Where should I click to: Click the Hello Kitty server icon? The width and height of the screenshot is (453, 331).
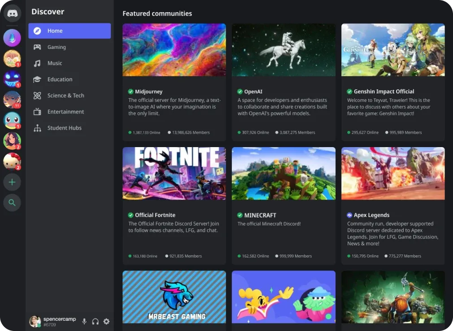pyautogui.click(x=12, y=161)
